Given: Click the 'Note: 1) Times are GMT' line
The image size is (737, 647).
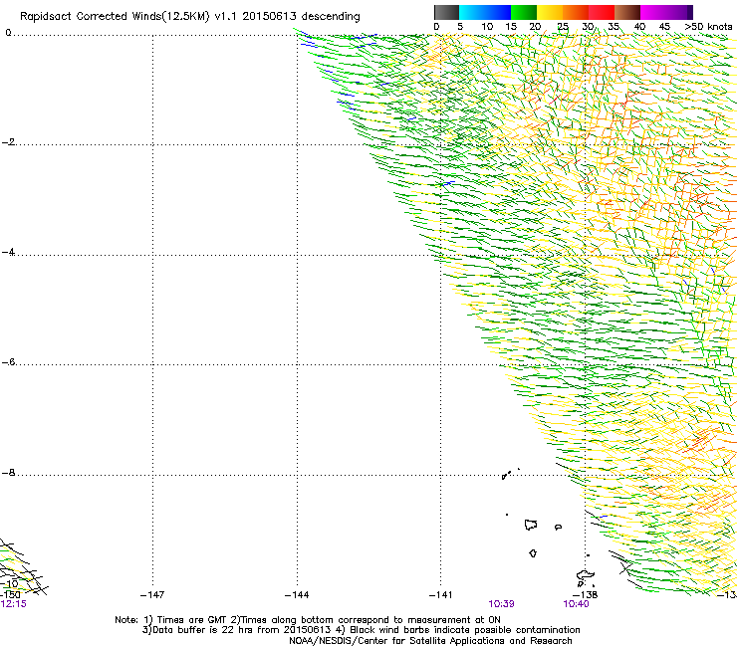Looking at the screenshot, I should (308, 620).
